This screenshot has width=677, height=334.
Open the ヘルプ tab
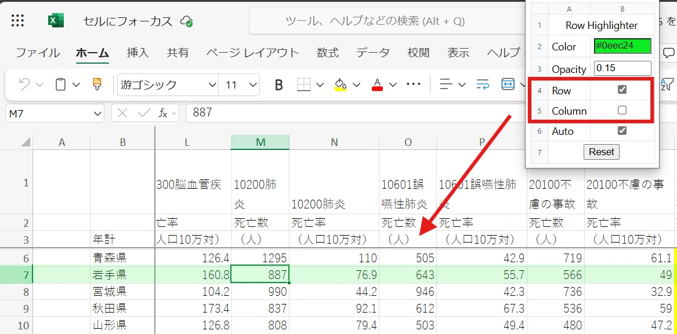click(x=504, y=53)
